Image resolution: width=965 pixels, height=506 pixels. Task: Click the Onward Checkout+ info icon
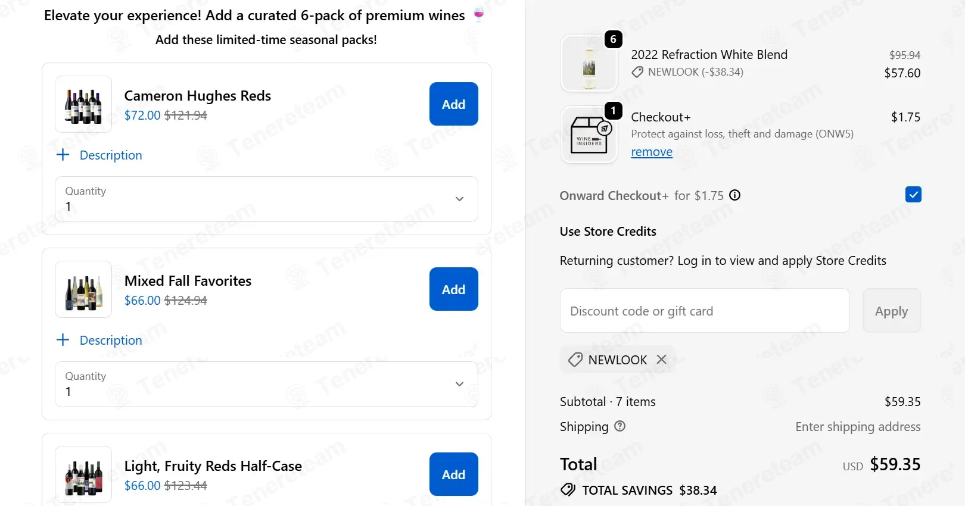click(x=735, y=195)
